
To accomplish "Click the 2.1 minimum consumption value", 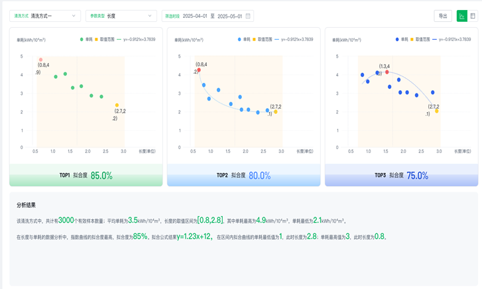I will [x=317, y=220].
